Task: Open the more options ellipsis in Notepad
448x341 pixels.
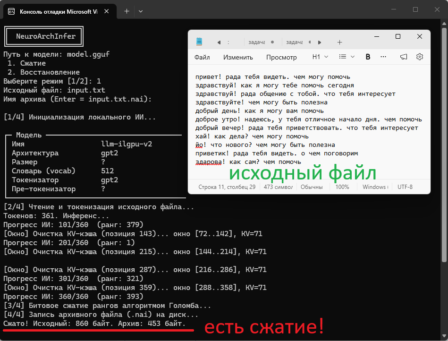Action: pos(383,57)
